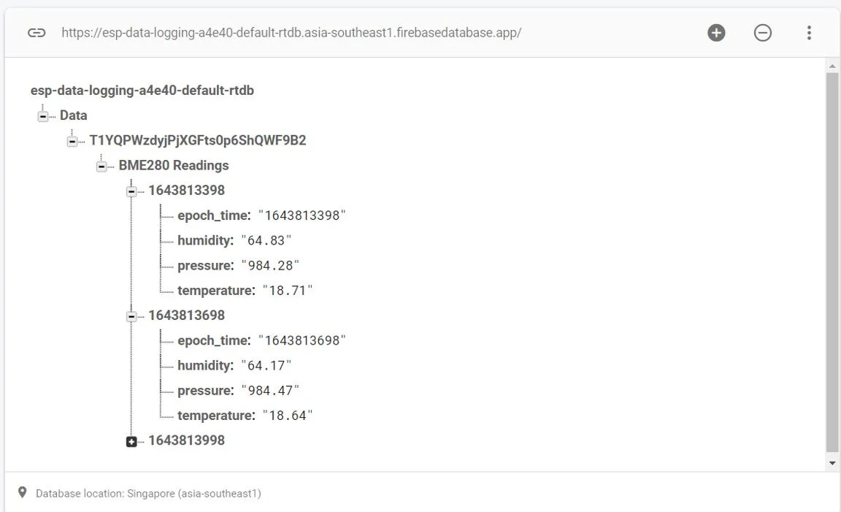Screen dimensions: 841x512
Task: Select the humidity value 64.83
Action: coord(267,240)
